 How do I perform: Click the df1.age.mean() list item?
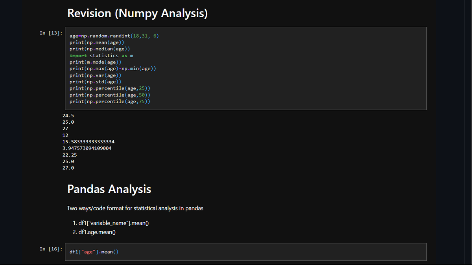[x=97, y=232]
